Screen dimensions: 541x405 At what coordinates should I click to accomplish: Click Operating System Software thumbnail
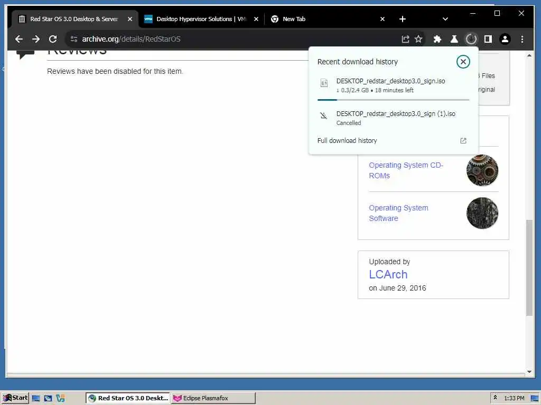pos(482,213)
